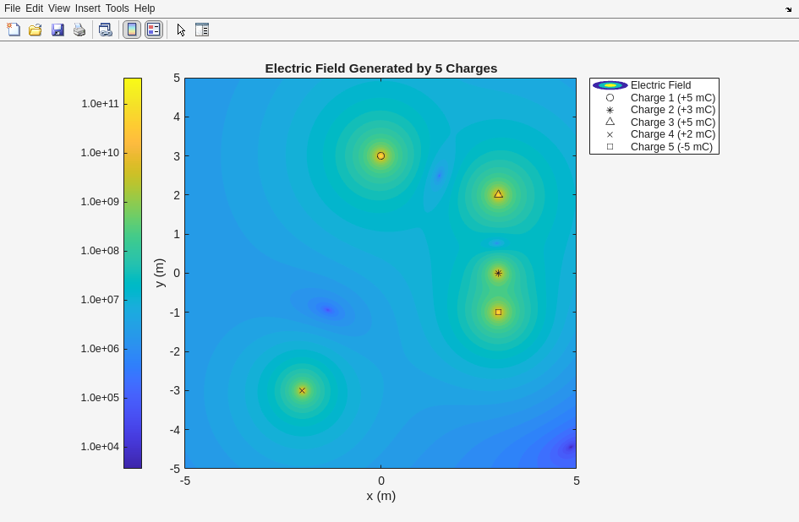Select the Edit Plot arrow tool
799x522 pixels.
coord(181,30)
